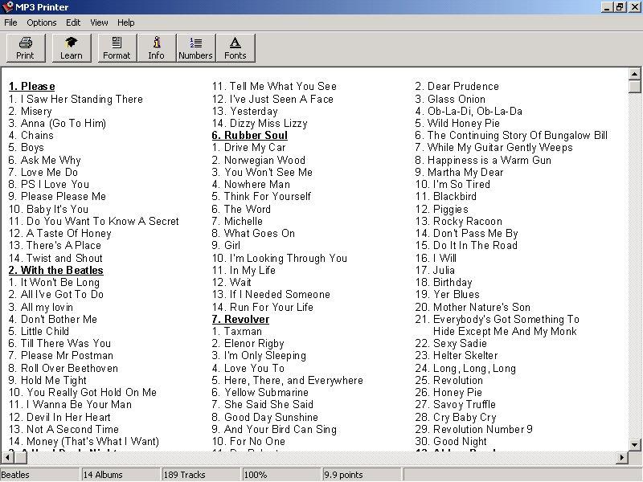Click the horizontal scrollbar left arrow
Viewport: 643px width, 482px height.
[7, 457]
